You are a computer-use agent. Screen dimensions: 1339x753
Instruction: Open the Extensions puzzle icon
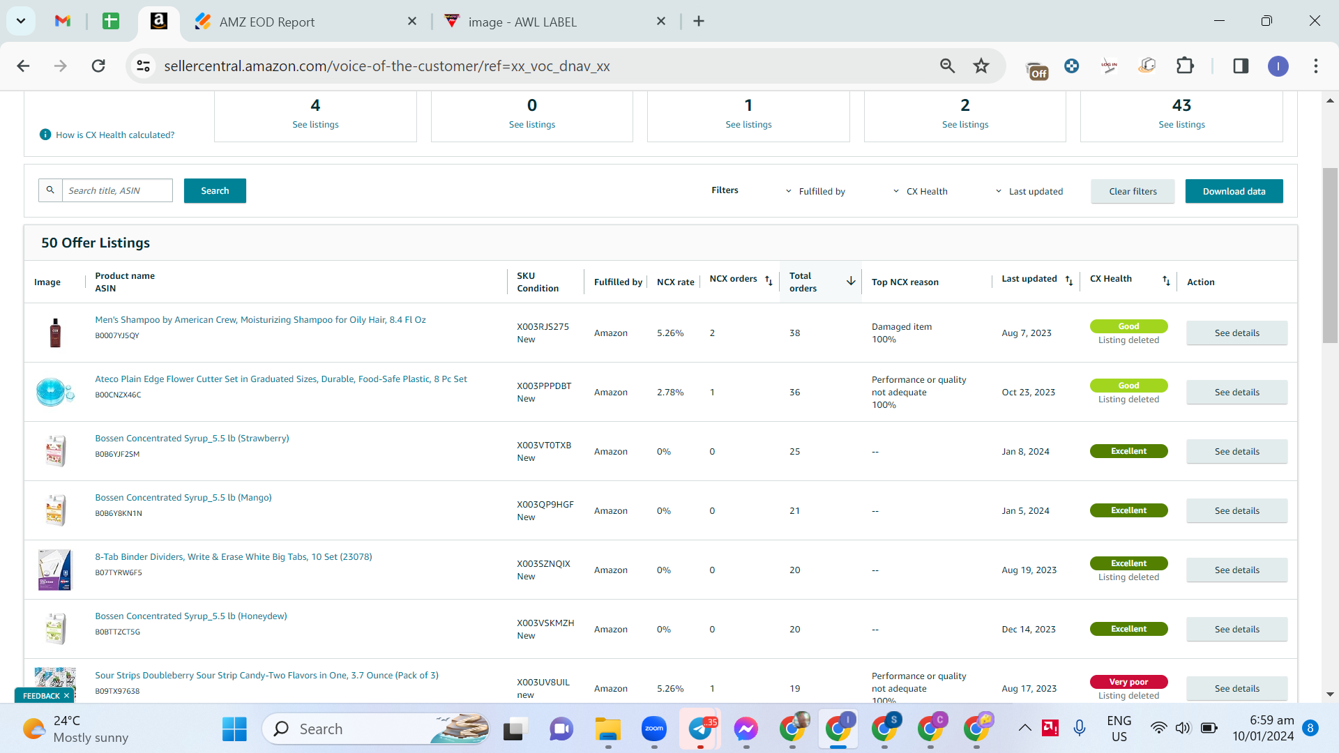[1185, 66]
